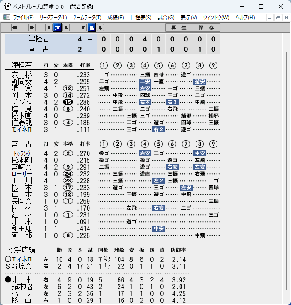
Task: Click 野間☆'s 二安 hit in inning 4
Action: [x=145, y=82]
